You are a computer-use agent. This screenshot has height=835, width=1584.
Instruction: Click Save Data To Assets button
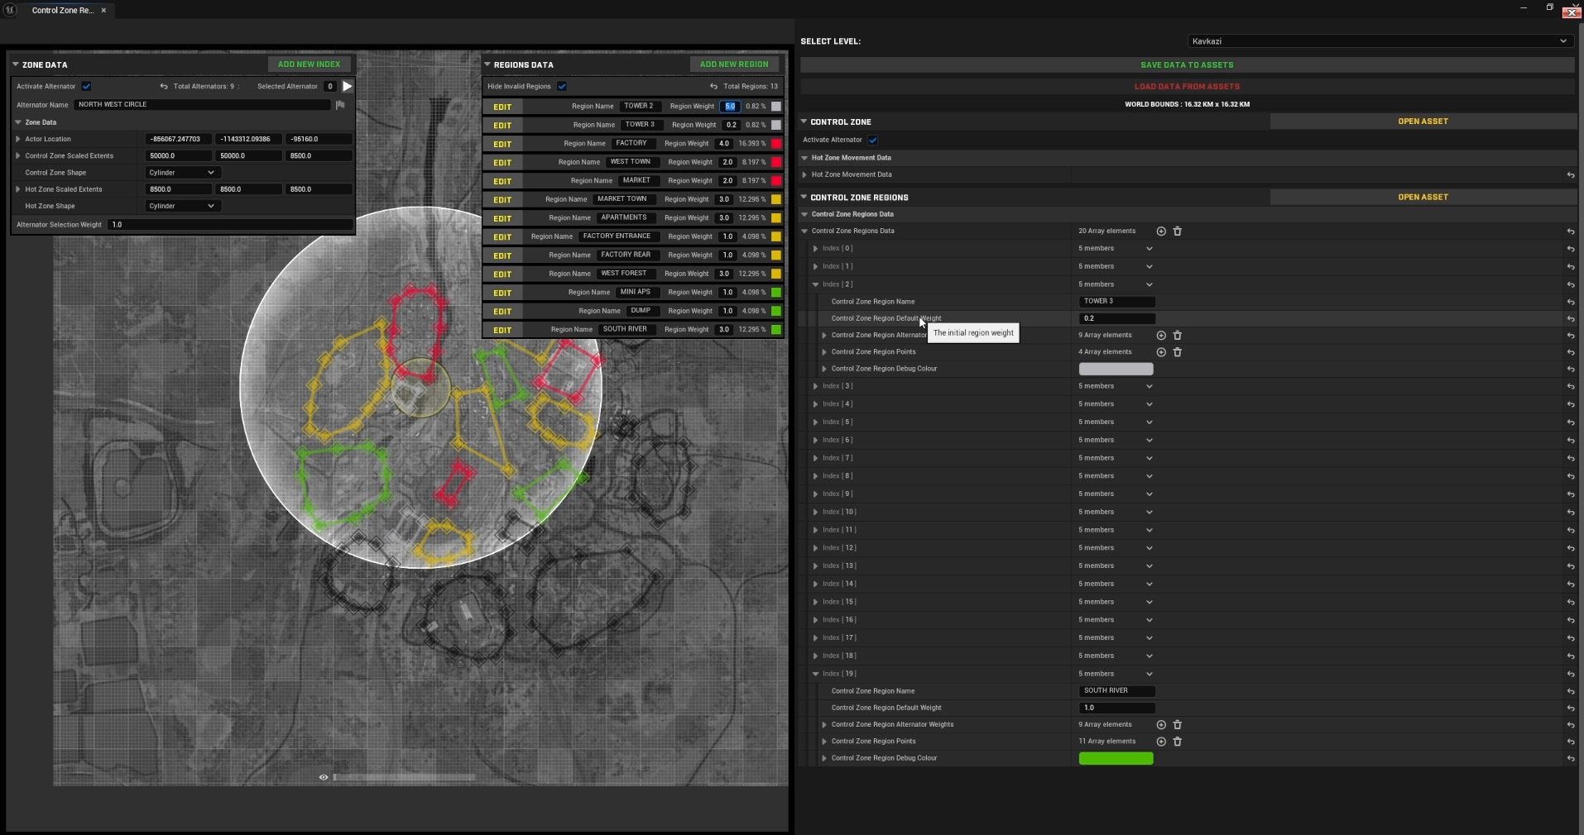[1186, 65]
